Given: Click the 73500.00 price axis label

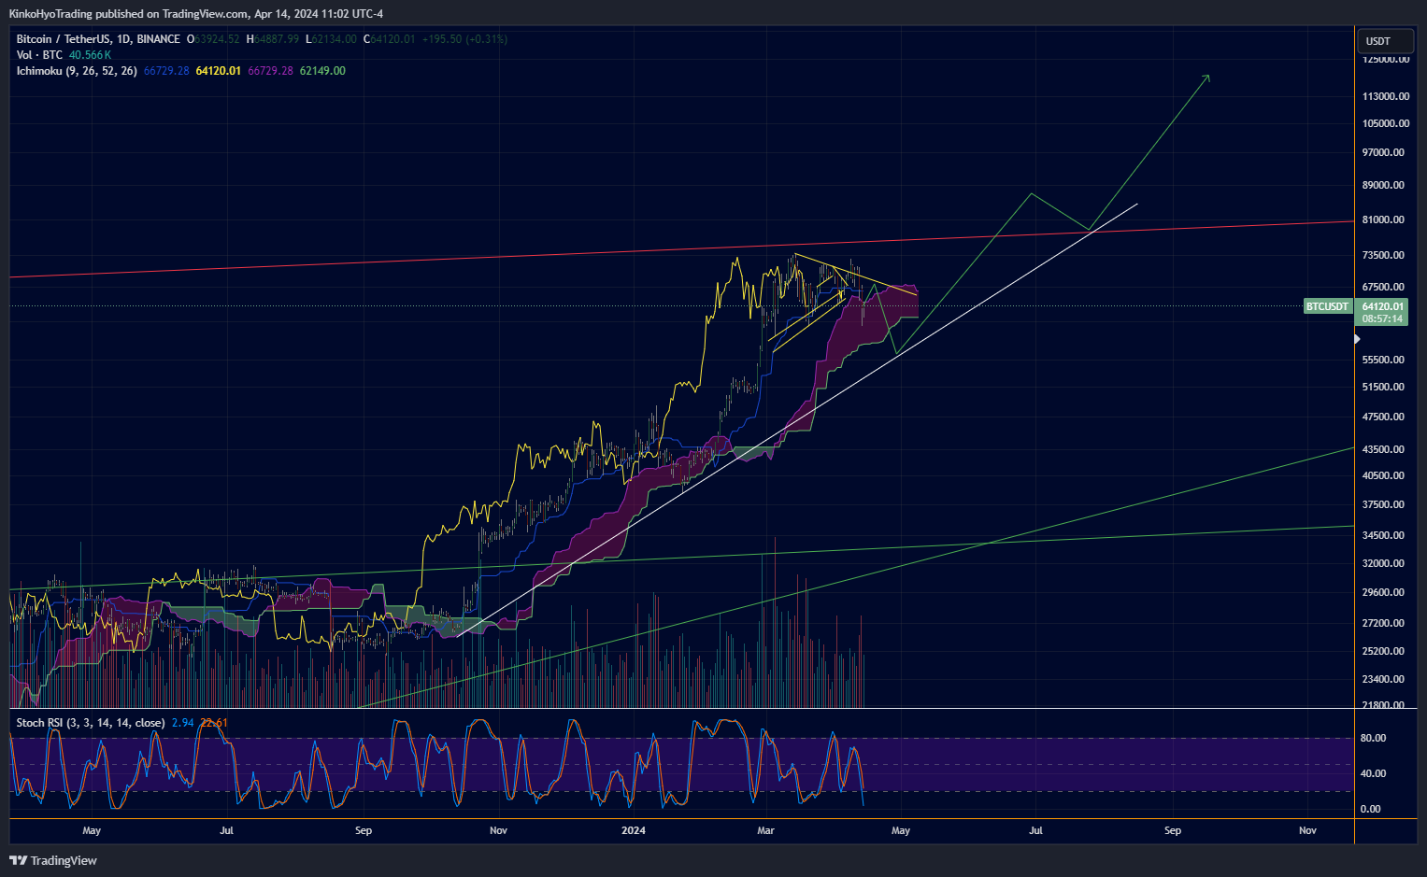Looking at the screenshot, I should pyautogui.click(x=1384, y=255).
